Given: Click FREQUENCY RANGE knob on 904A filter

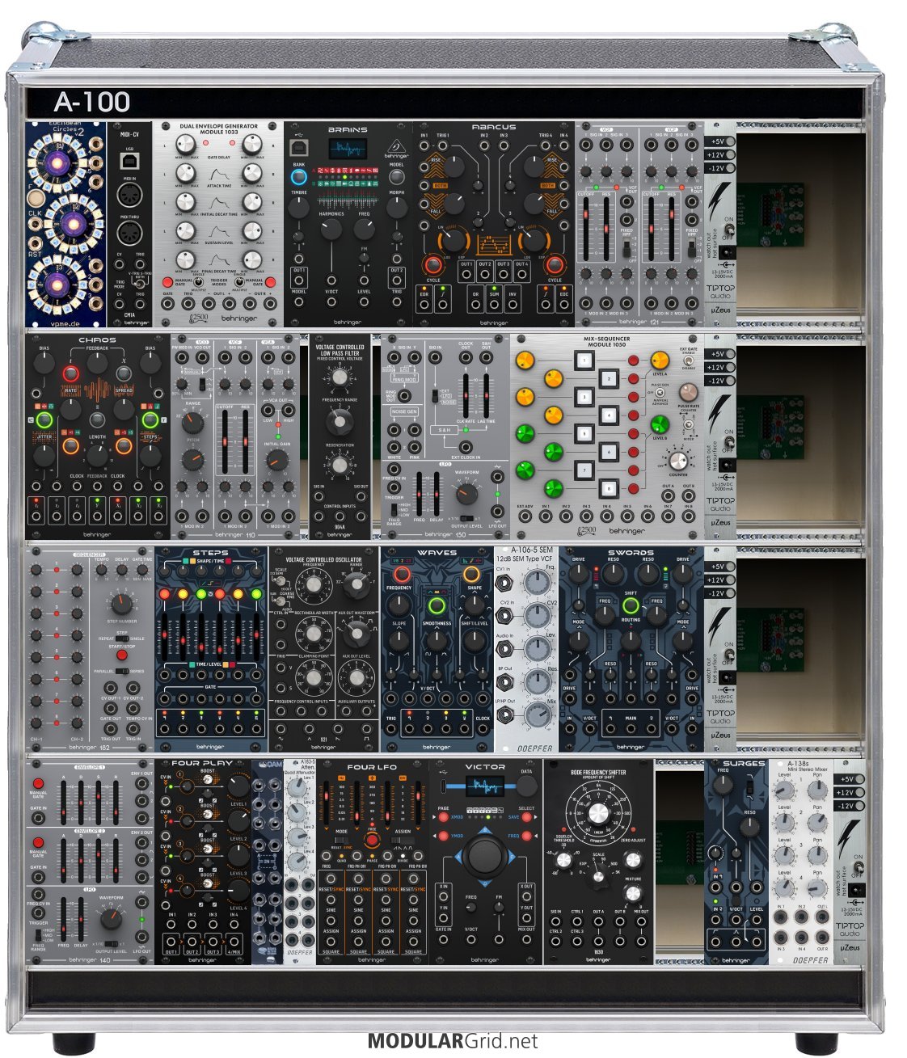Looking at the screenshot, I should coord(340,423).
